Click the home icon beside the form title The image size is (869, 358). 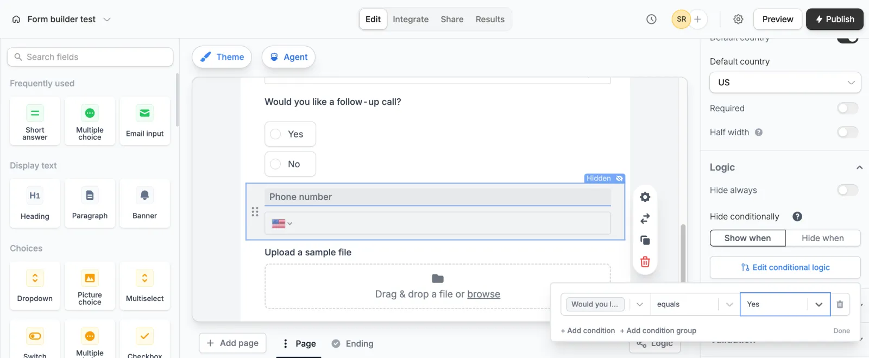pos(16,19)
